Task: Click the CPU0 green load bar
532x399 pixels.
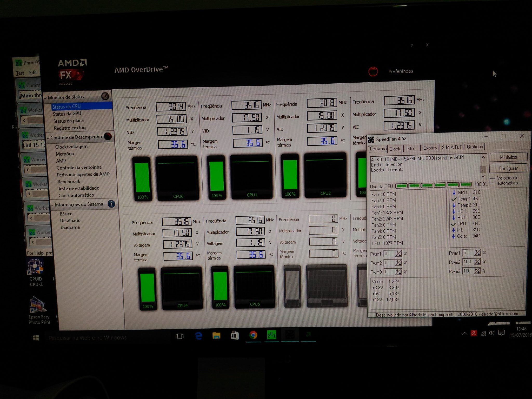Action: tap(142, 177)
